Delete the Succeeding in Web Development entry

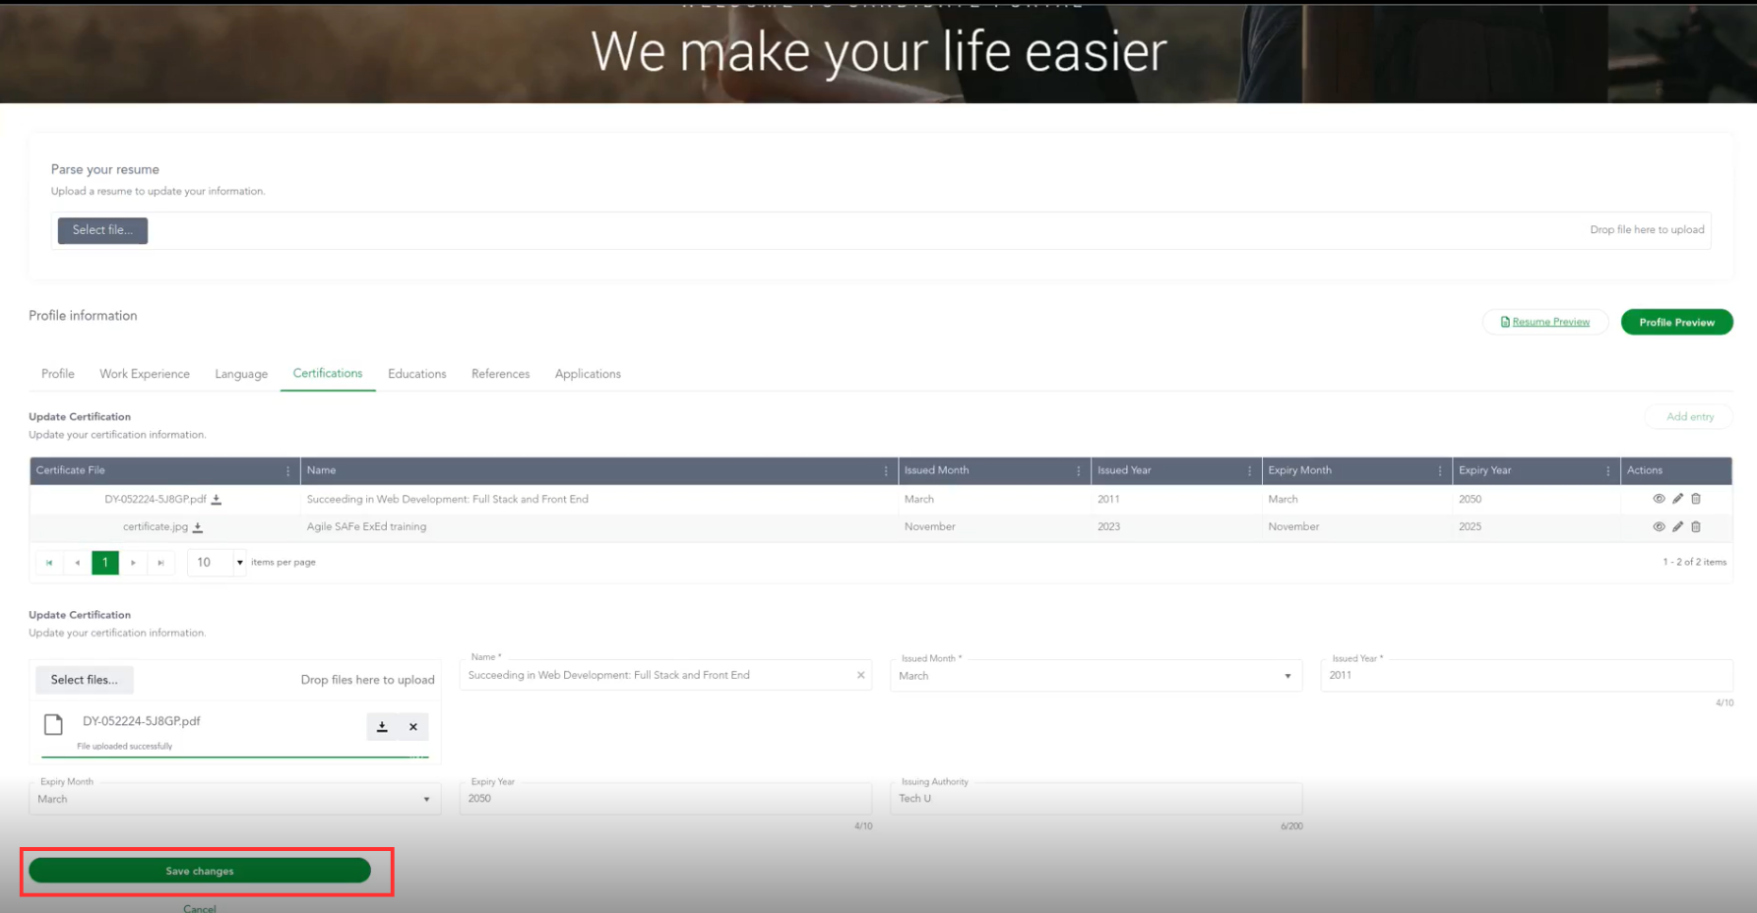(1696, 499)
